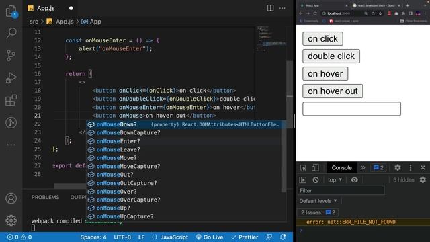Viewport: 430px width, 242px height.
Task: Split the editor to the right
Action: pyautogui.click(x=270, y=8)
